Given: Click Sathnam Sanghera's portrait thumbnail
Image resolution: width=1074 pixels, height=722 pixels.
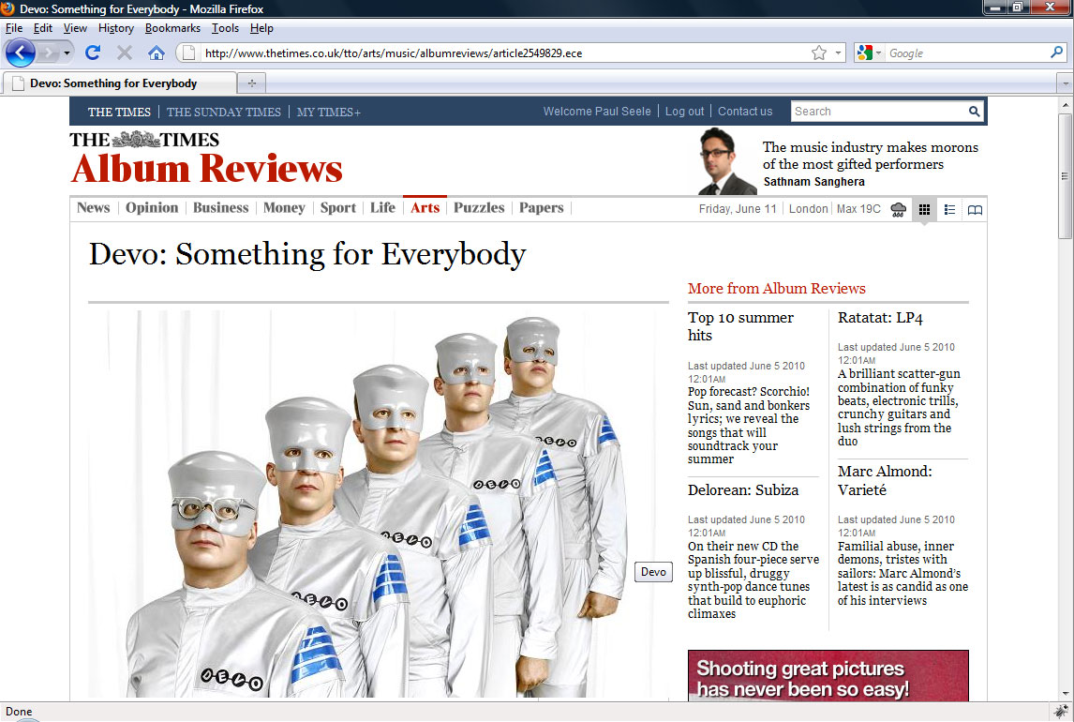Looking at the screenshot, I should pyautogui.click(x=727, y=161).
